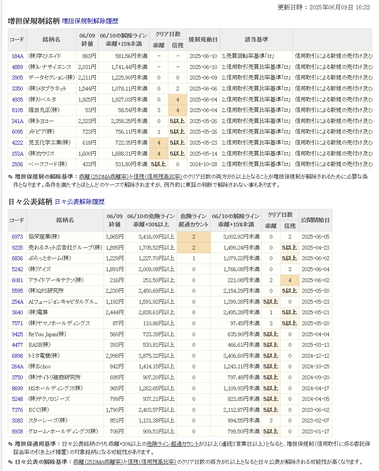This screenshot has width=379, height=471.
Task: Click stock code 8105
Action: 17,110
